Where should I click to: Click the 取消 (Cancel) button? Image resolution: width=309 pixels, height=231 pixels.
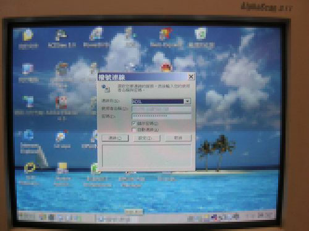click(x=178, y=138)
